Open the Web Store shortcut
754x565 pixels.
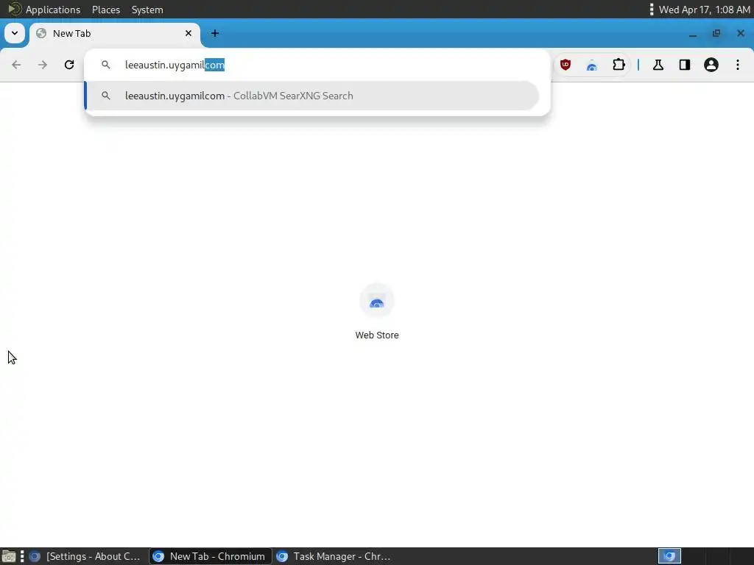tap(377, 312)
